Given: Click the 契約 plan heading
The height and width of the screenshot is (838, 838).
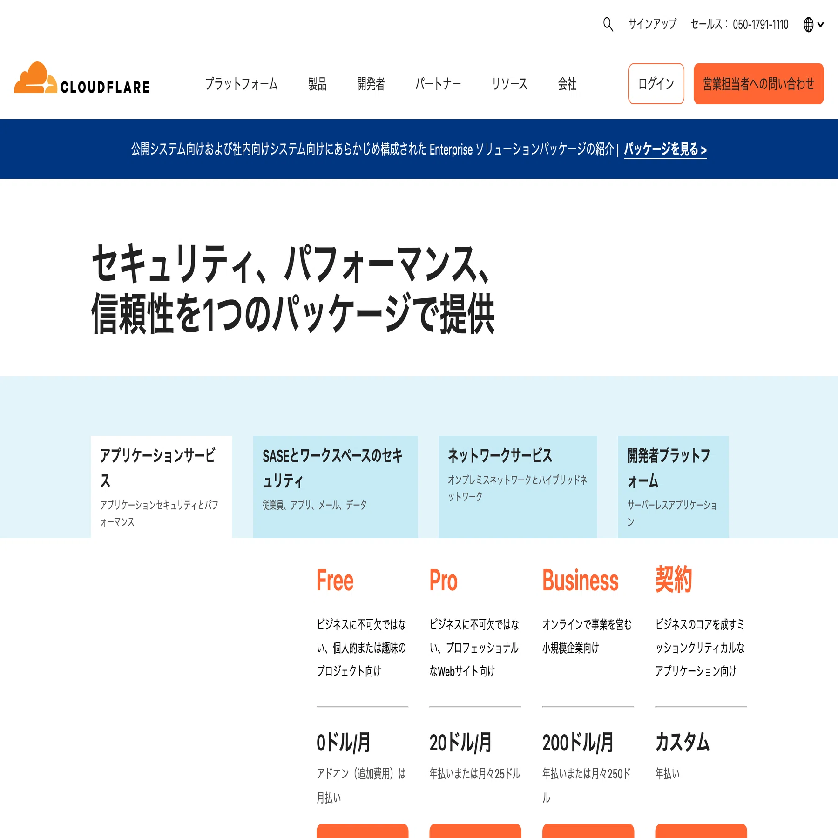Looking at the screenshot, I should pos(674,580).
